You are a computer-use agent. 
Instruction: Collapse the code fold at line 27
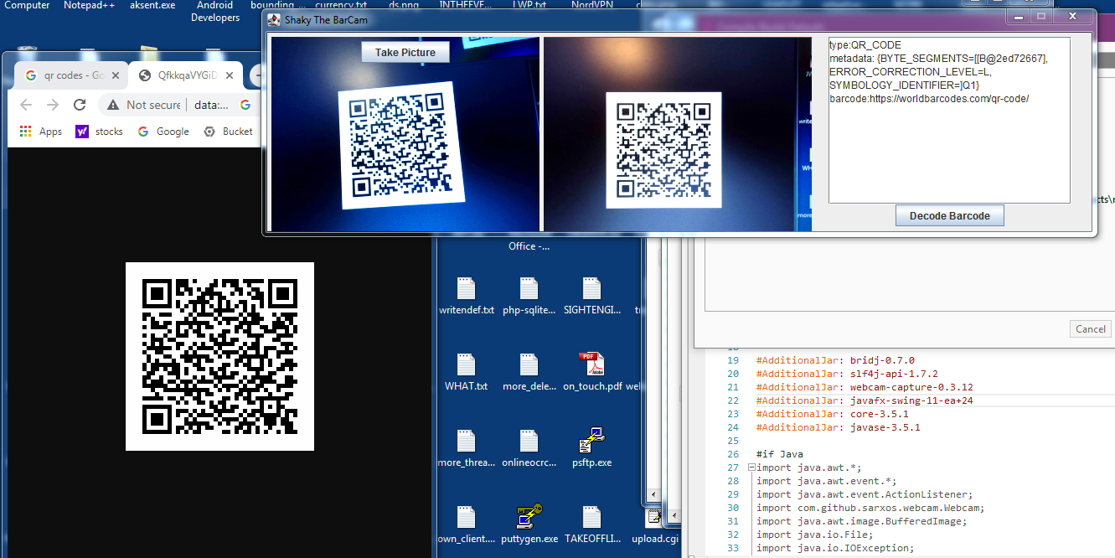(751, 468)
